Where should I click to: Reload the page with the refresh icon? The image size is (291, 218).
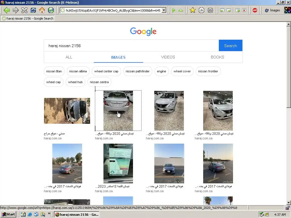pos(33,10)
